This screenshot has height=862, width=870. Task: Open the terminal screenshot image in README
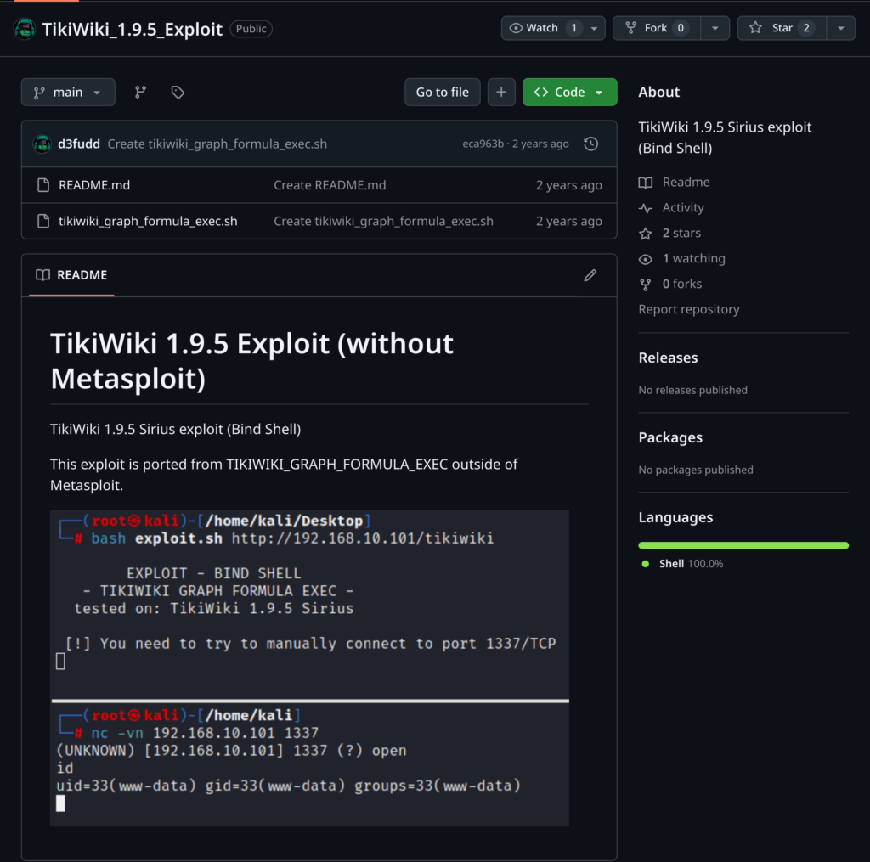click(309, 668)
